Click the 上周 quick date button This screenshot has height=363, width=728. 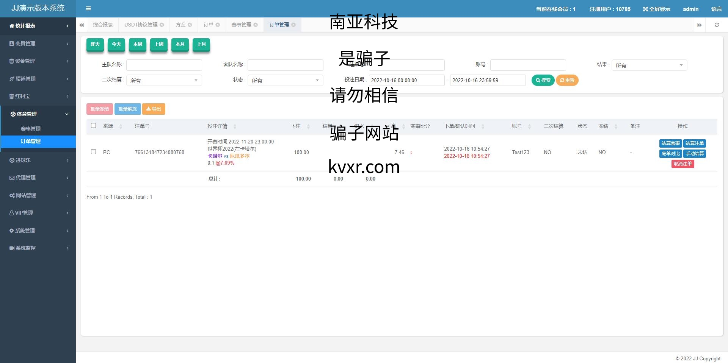pyautogui.click(x=159, y=45)
